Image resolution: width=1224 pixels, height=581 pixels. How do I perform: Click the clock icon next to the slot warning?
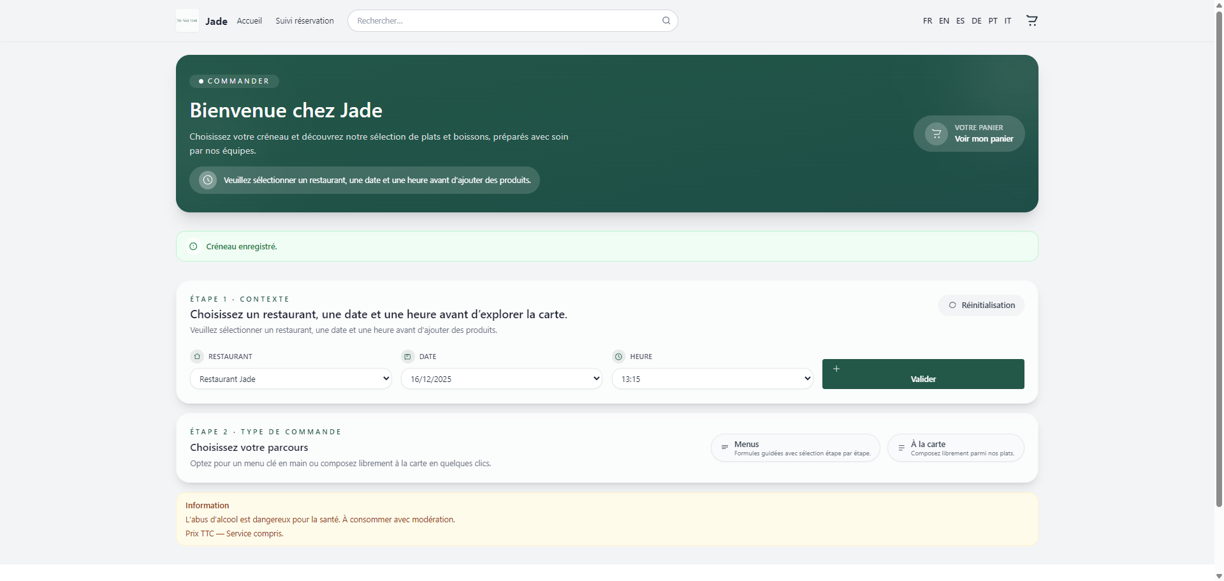pyautogui.click(x=207, y=180)
